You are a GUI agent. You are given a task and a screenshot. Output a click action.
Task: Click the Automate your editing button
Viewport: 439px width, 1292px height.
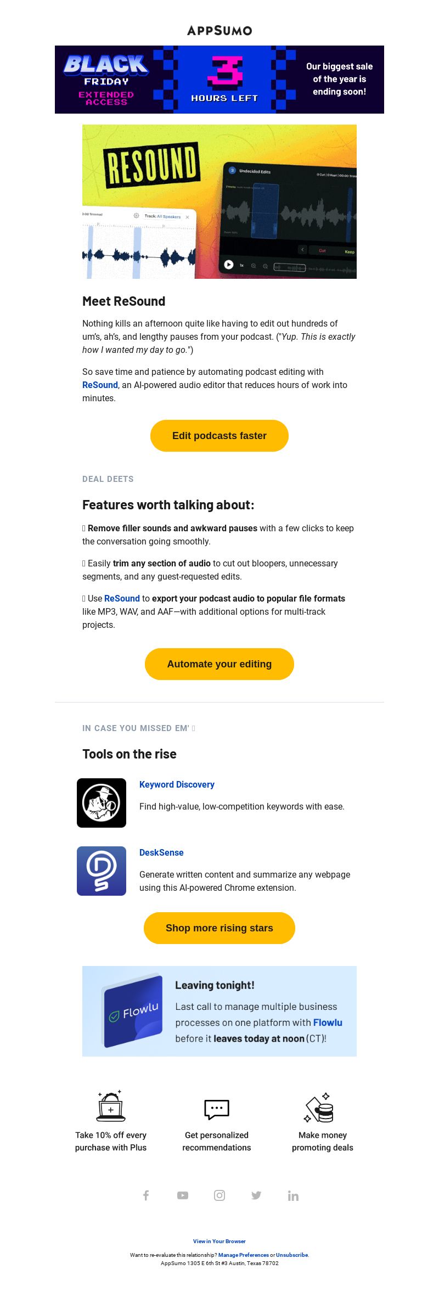coord(219,664)
